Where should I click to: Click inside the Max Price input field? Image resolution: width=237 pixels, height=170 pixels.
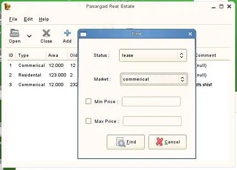tap(152, 121)
